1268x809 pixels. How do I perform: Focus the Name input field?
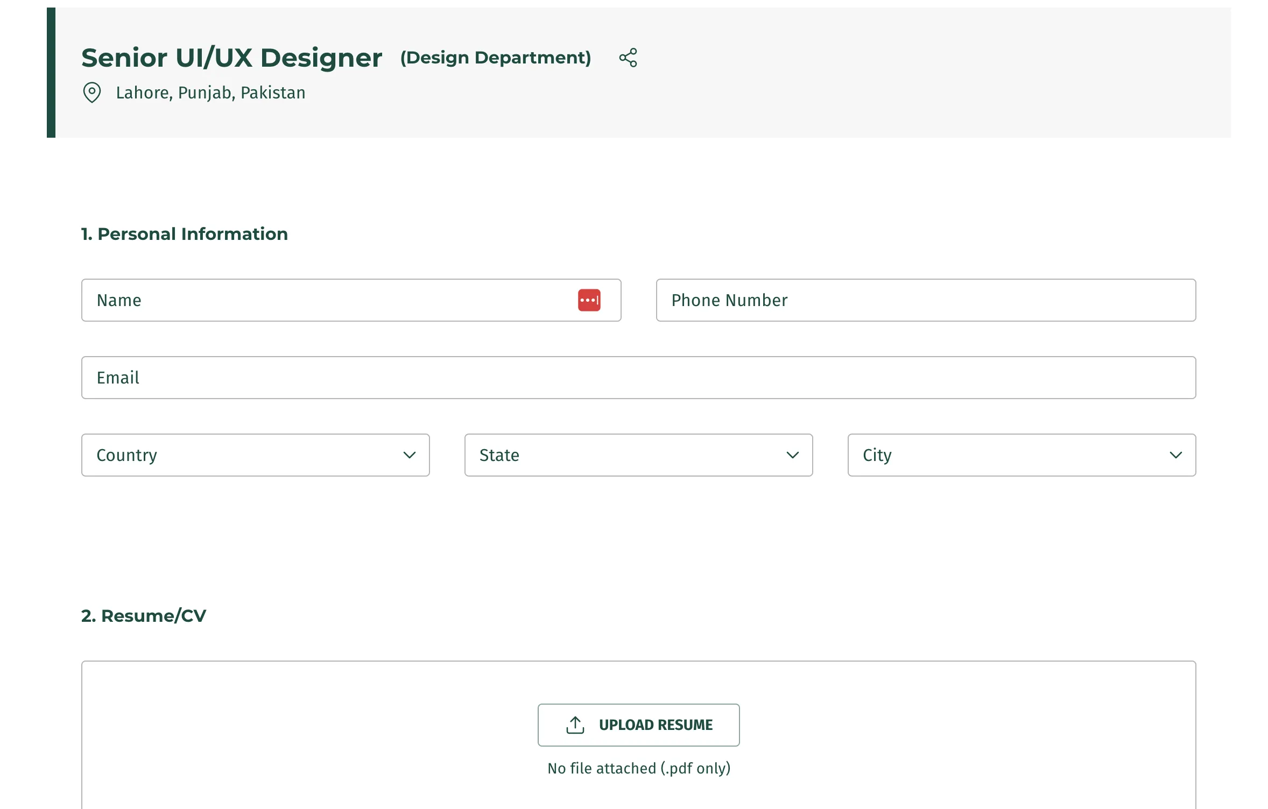coord(351,300)
